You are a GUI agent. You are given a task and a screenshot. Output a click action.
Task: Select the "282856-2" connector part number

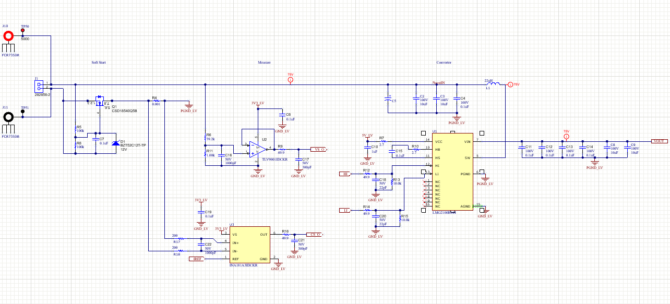pos(42,95)
